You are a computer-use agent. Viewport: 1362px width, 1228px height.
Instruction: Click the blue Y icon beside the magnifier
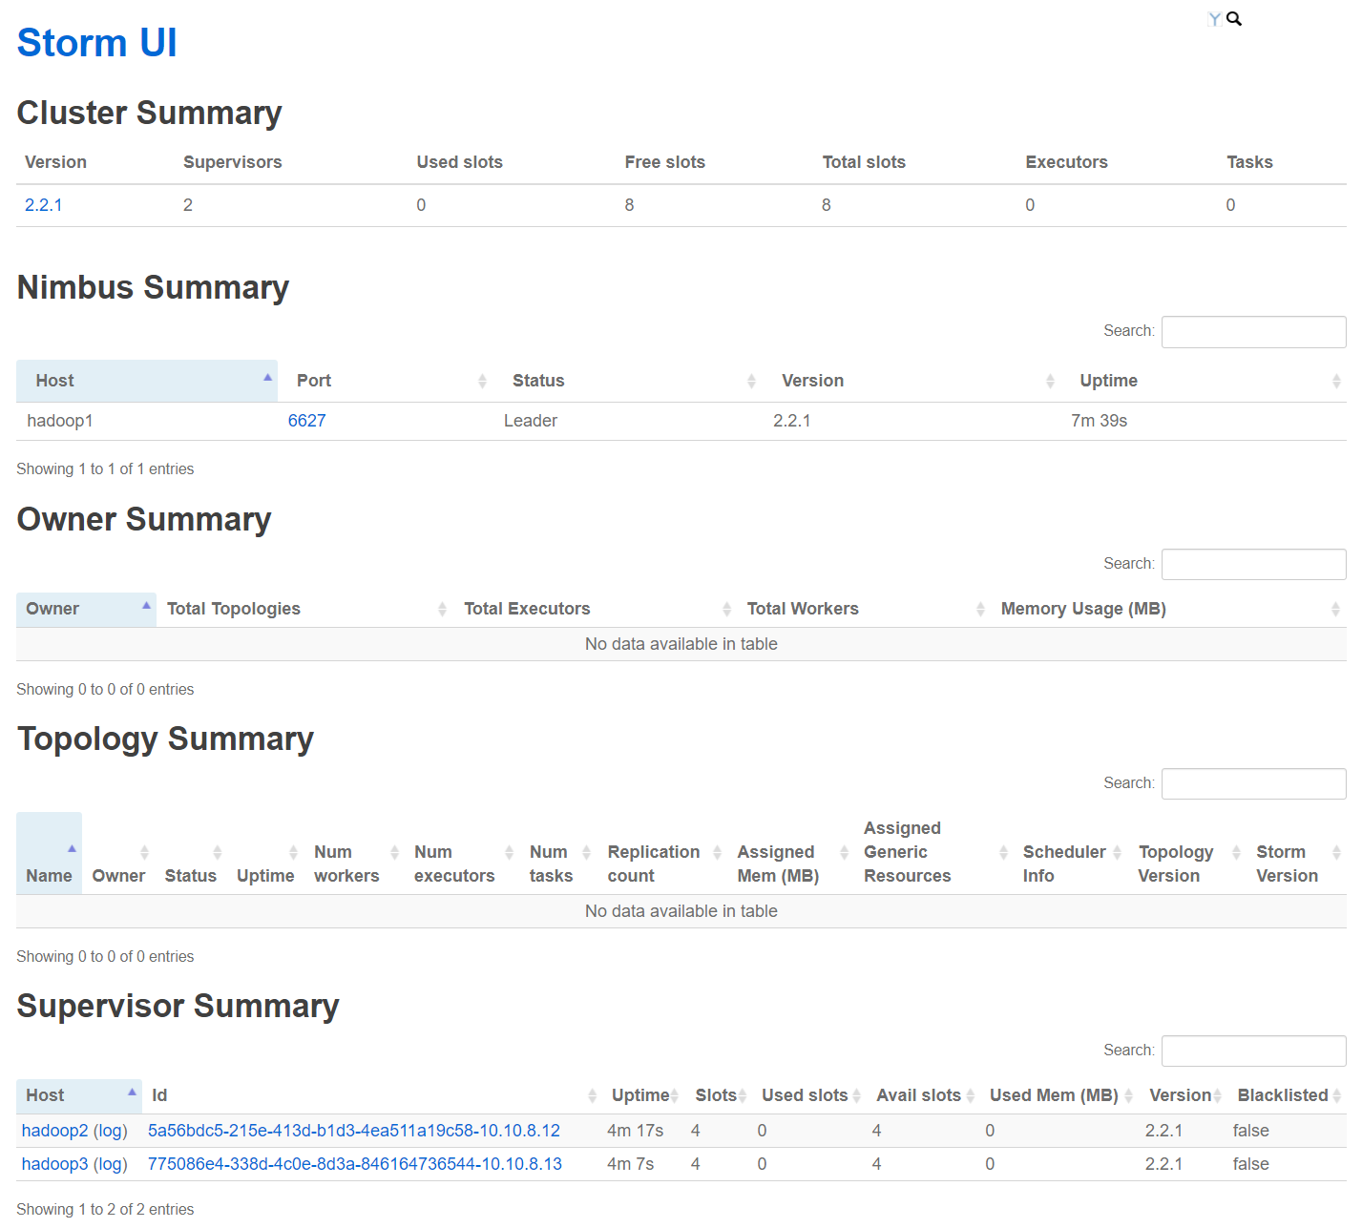point(1214,19)
